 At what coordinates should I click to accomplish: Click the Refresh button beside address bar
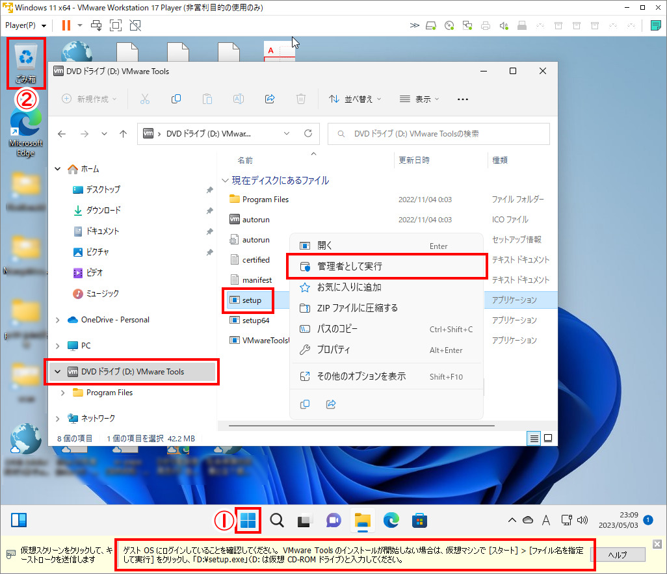308,134
